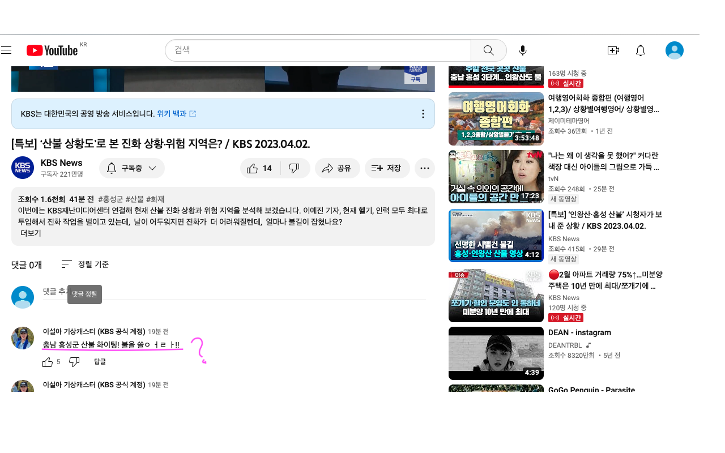Image resolution: width=725 pixels, height=453 pixels.
Task: Open the DEAN - instagram video thumbnail
Action: coord(496,353)
